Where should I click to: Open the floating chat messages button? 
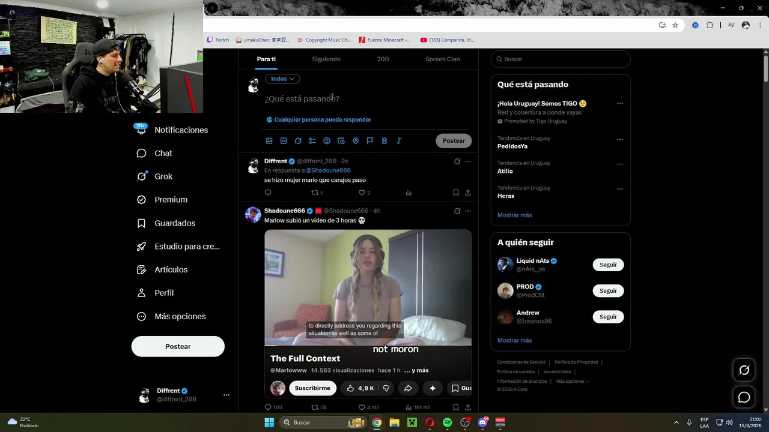click(744, 397)
